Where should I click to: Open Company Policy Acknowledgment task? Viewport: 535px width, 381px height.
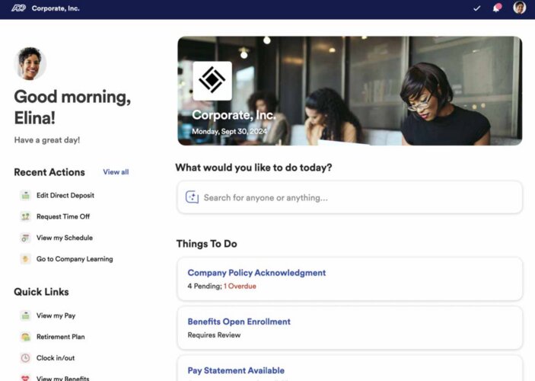[x=256, y=273]
